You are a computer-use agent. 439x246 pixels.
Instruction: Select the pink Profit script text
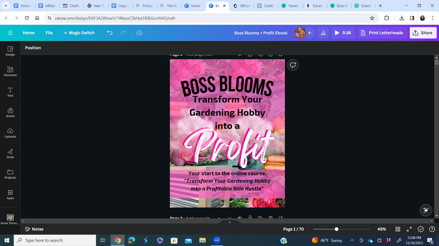[228, 148]
